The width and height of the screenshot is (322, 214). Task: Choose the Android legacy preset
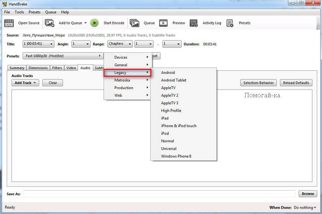point(184,73)
